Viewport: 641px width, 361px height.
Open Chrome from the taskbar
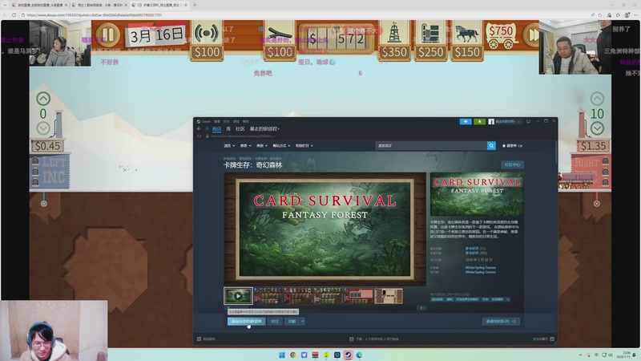tap(293, 355)
